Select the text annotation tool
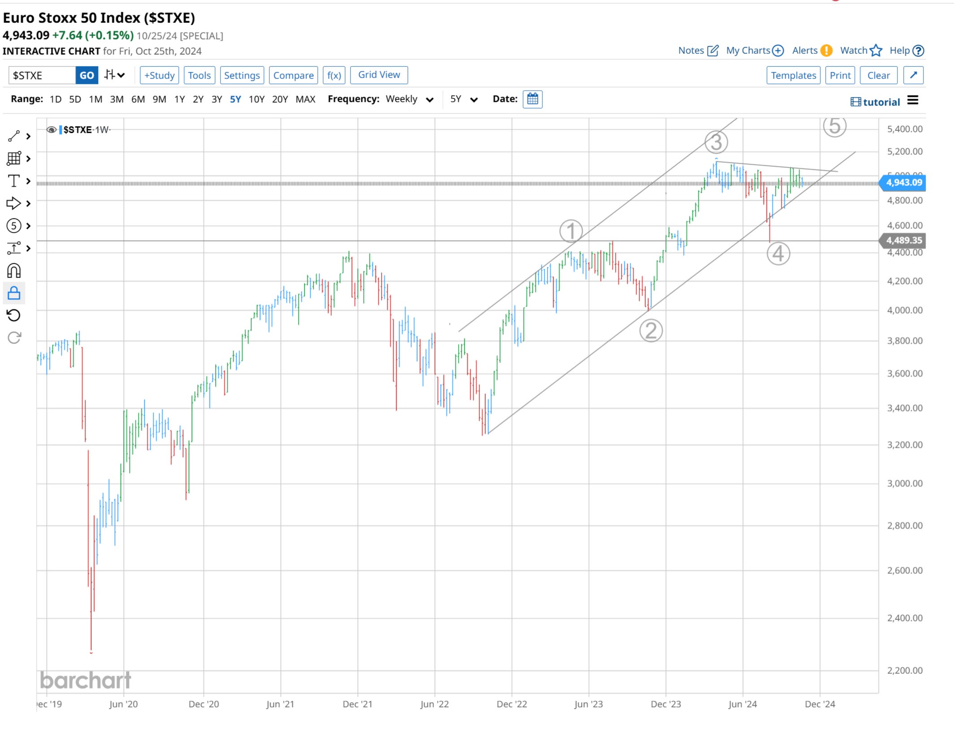This screenshot has width=954, height=729. click(14, 181)
